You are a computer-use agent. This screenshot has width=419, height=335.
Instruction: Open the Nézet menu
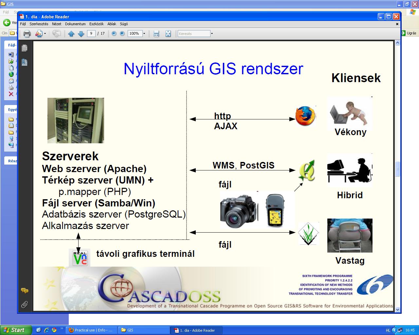[x=57, y=24]
